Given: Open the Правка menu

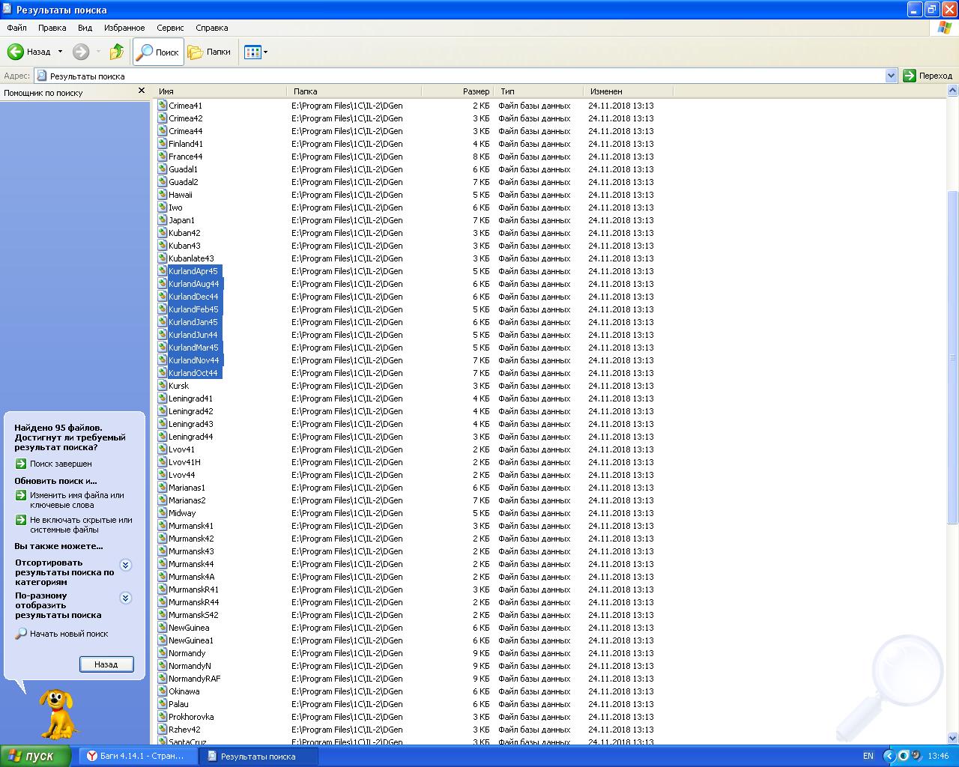Looking at the screenshot, I should pyautogui.click(x=52, y=28).
